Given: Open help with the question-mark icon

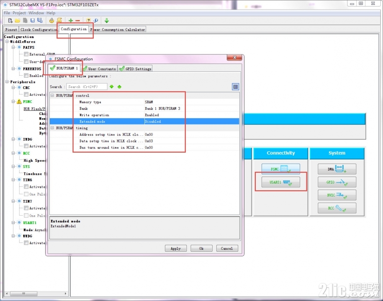Looking at the screenshot, I should (x=88, y=21).
